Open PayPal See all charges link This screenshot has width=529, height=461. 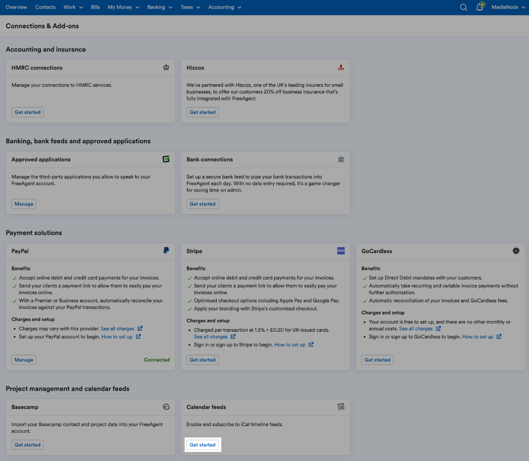[x=117, y=329]
